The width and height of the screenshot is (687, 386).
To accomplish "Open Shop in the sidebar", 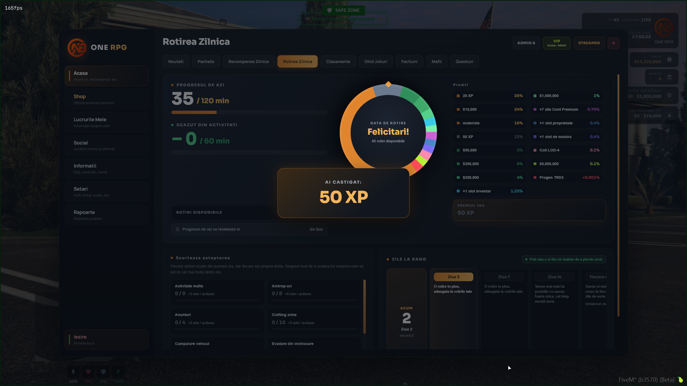I will tap(107, 99).
